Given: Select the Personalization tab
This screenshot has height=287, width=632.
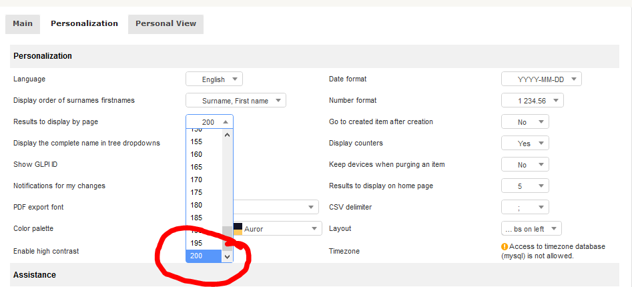Looking at the screenshot, I should pos(84,24).
